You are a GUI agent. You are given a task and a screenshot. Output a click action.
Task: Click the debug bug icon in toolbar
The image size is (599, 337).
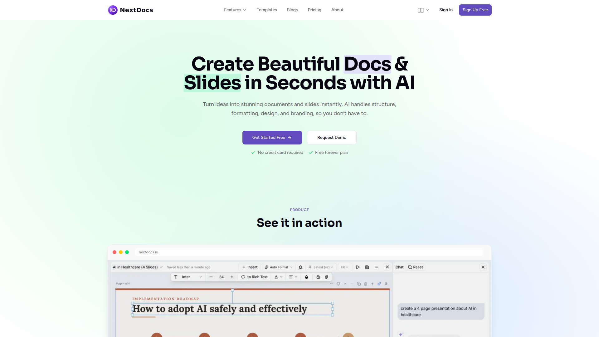300,267
